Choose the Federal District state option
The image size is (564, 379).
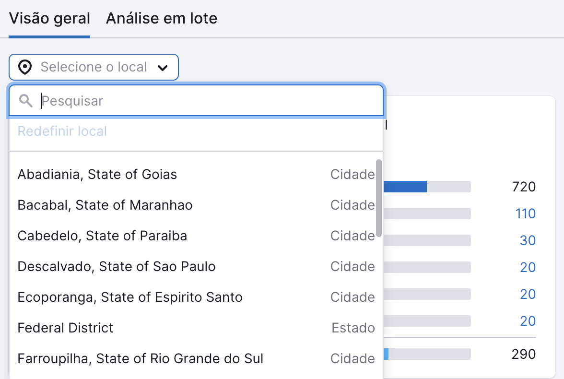click(x=65, y=328)
